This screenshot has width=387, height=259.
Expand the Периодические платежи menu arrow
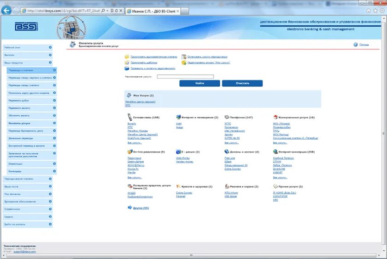(50, 179)
